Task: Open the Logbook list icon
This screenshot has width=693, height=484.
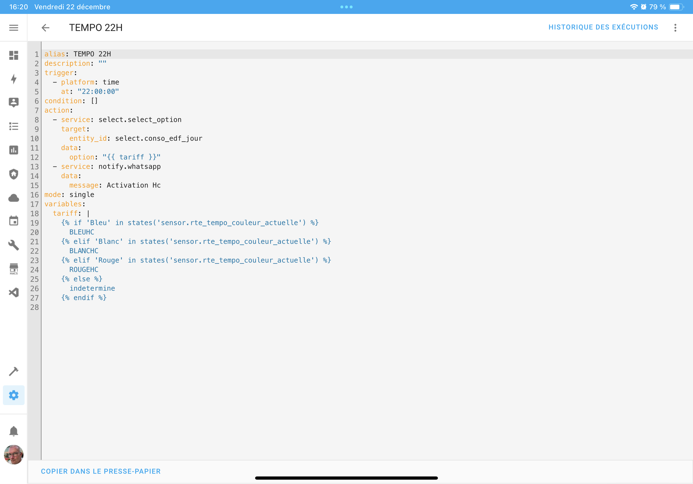Action: point(14,127)
